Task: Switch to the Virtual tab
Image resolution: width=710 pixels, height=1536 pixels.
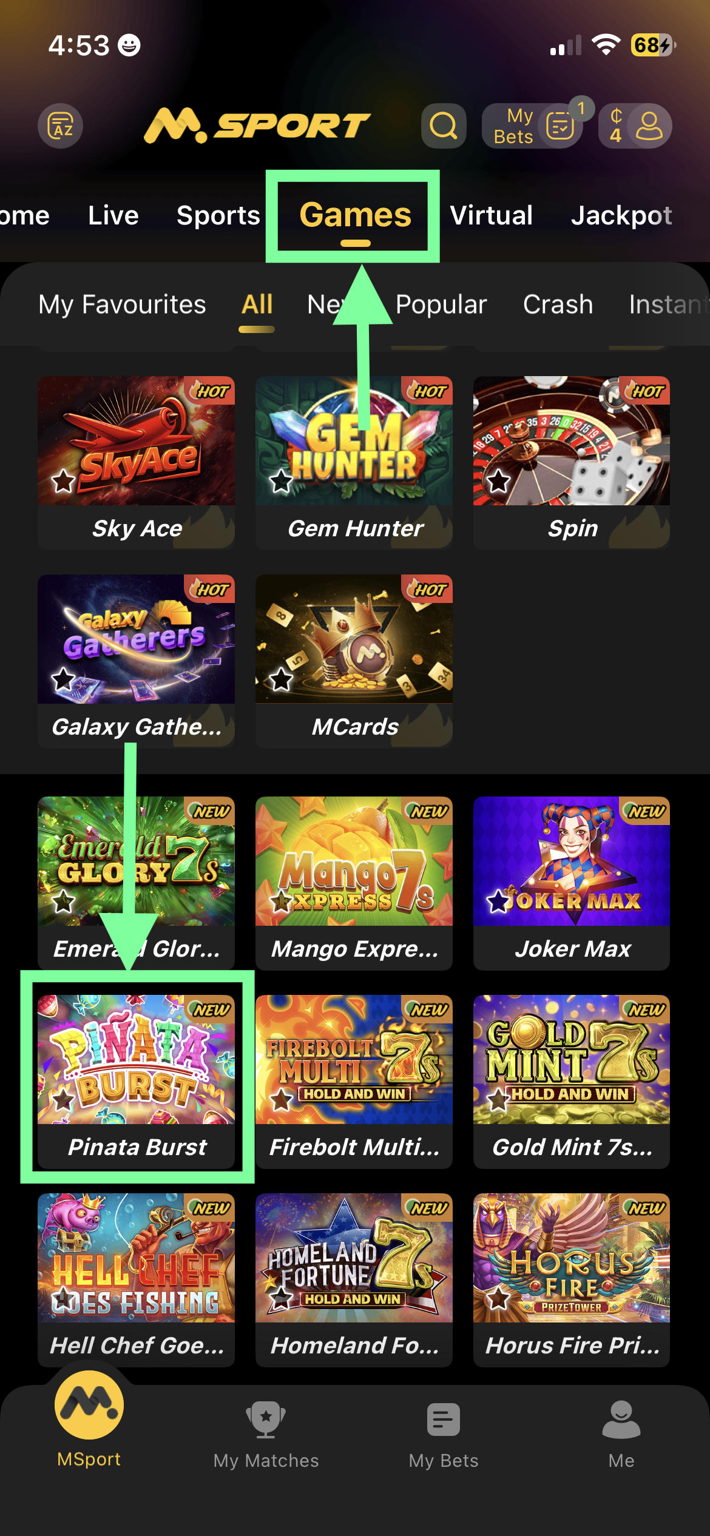Action: coord(492,216)
